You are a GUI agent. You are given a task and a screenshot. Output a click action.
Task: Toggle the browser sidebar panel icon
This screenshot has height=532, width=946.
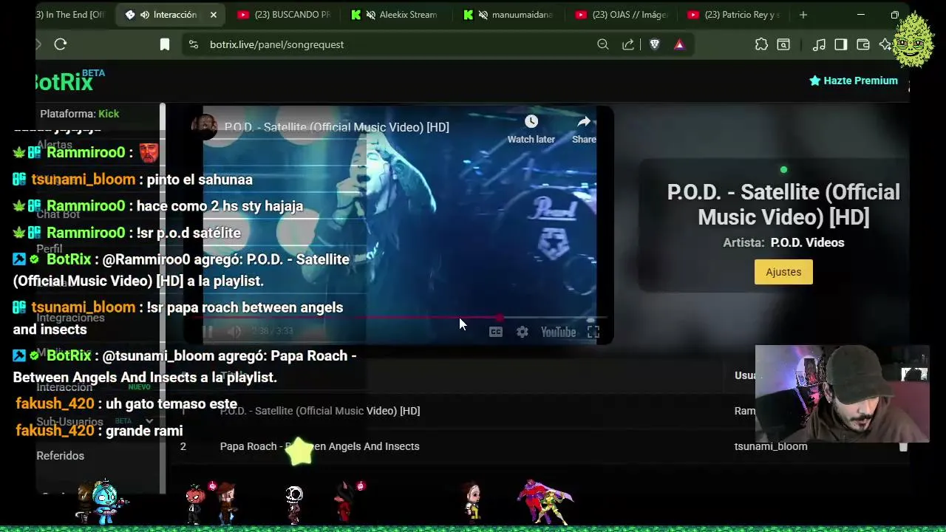840,44
